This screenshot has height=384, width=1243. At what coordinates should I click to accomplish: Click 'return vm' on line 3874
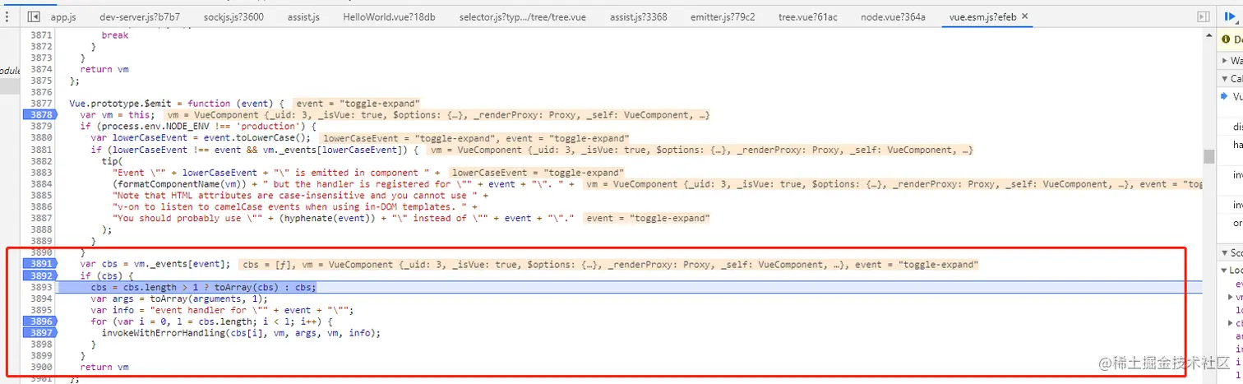tap(104, 69)
